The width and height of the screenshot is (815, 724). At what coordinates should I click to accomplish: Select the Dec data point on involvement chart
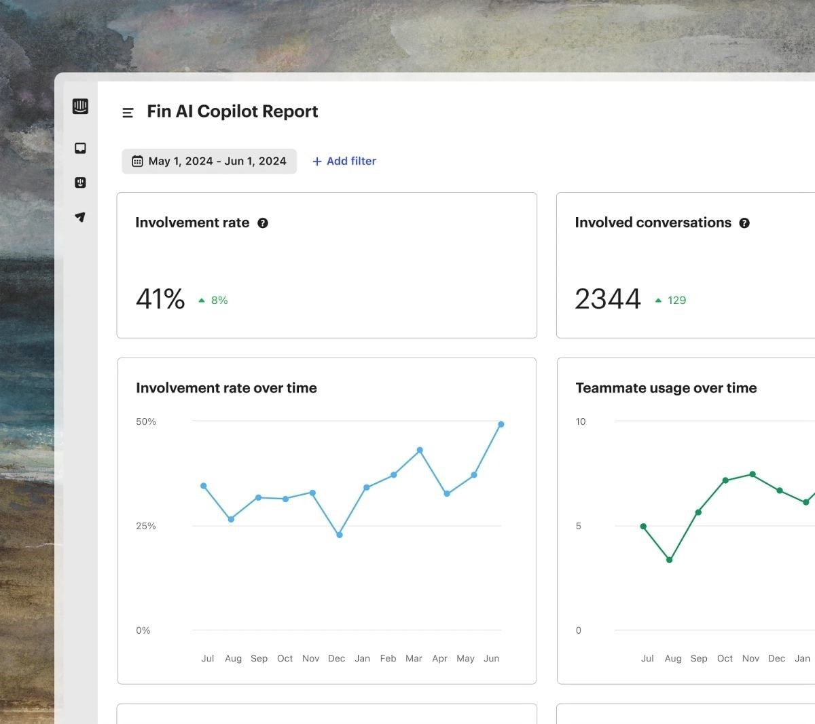coord(340,535)
